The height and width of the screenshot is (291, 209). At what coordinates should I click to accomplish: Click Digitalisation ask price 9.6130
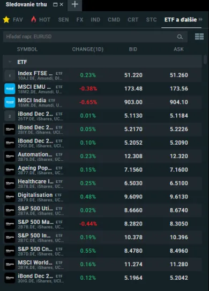pyautogui.click(x=179, y=197)
